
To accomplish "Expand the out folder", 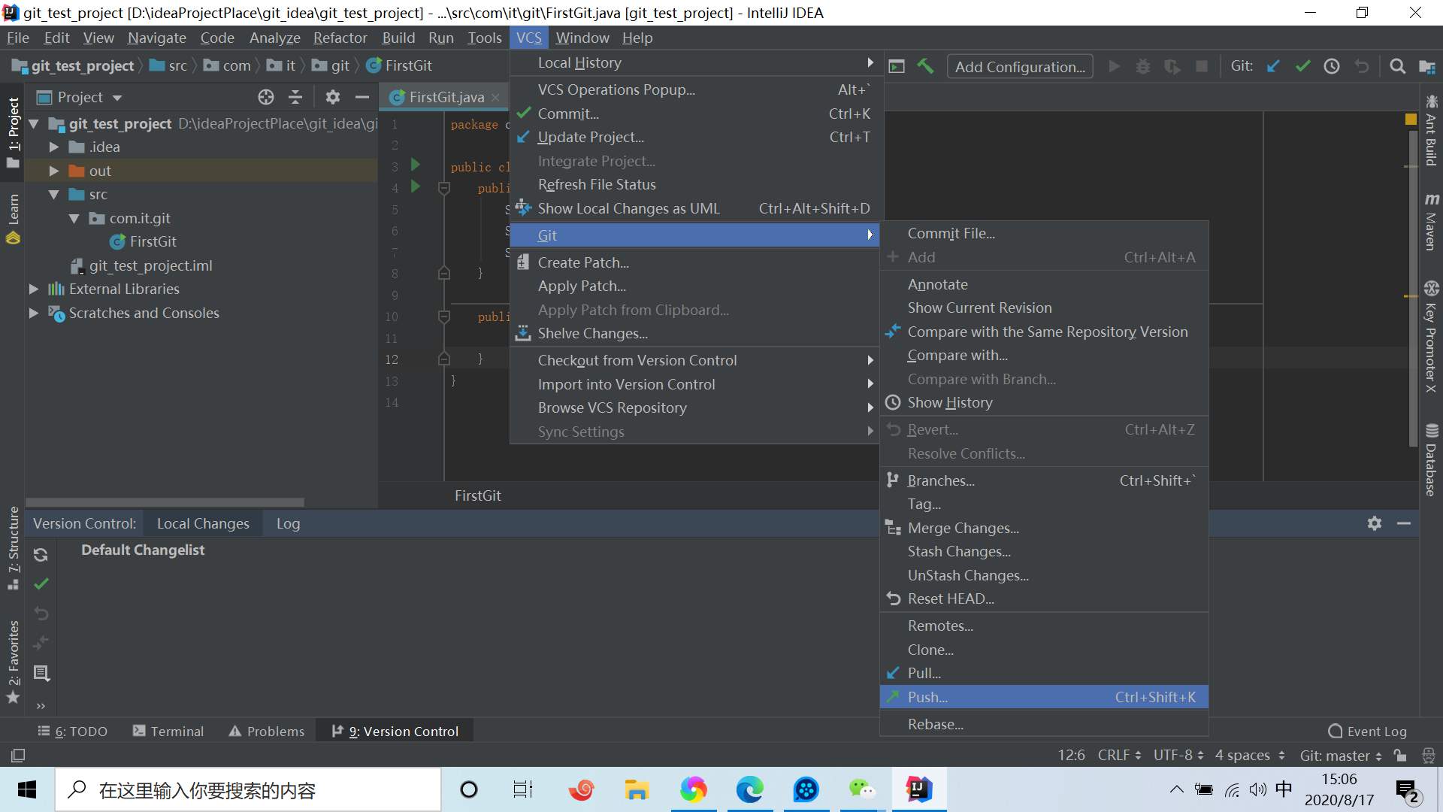I will [x=53, y=171].
